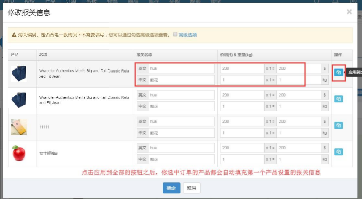Click English name field in product 11111 row

[181, 121]
